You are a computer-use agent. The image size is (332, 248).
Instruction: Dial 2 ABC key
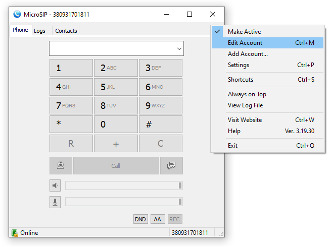click(116, 68)
